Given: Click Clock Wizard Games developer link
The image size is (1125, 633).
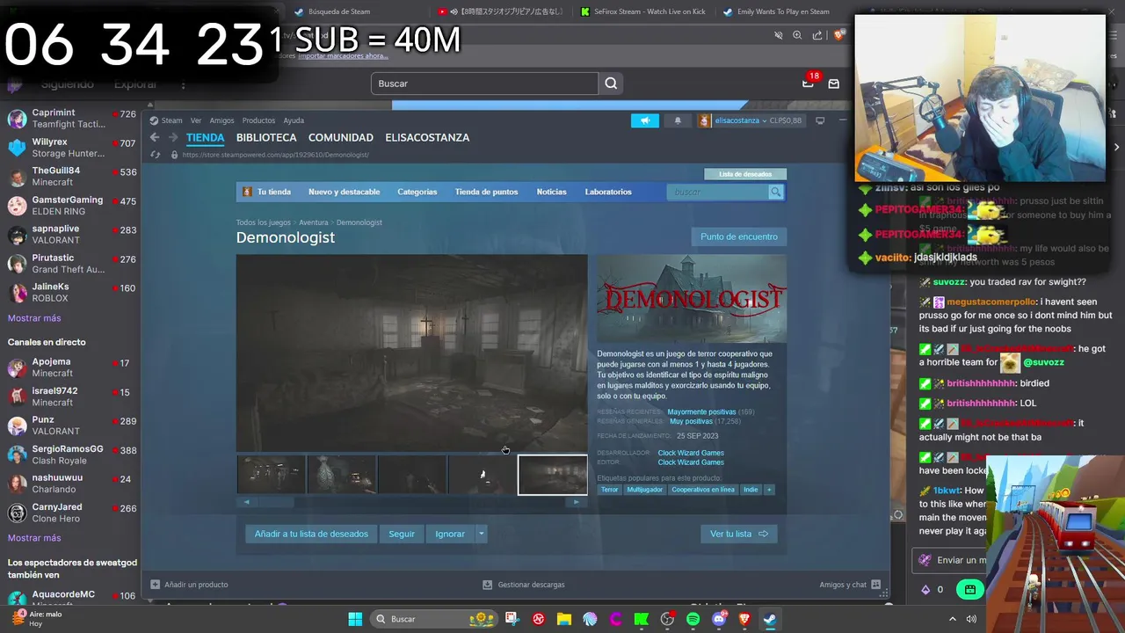Looking at the screenshot, I should [x=691, y=453].
